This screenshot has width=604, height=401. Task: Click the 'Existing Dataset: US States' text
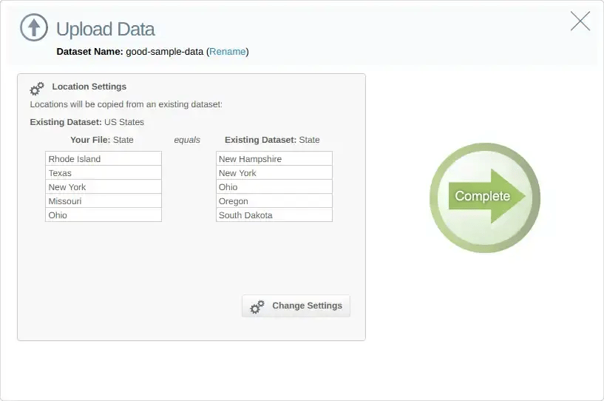86,122
